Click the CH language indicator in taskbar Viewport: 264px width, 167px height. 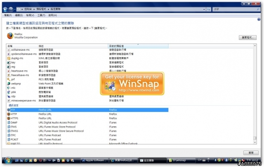tap(200, 160)
